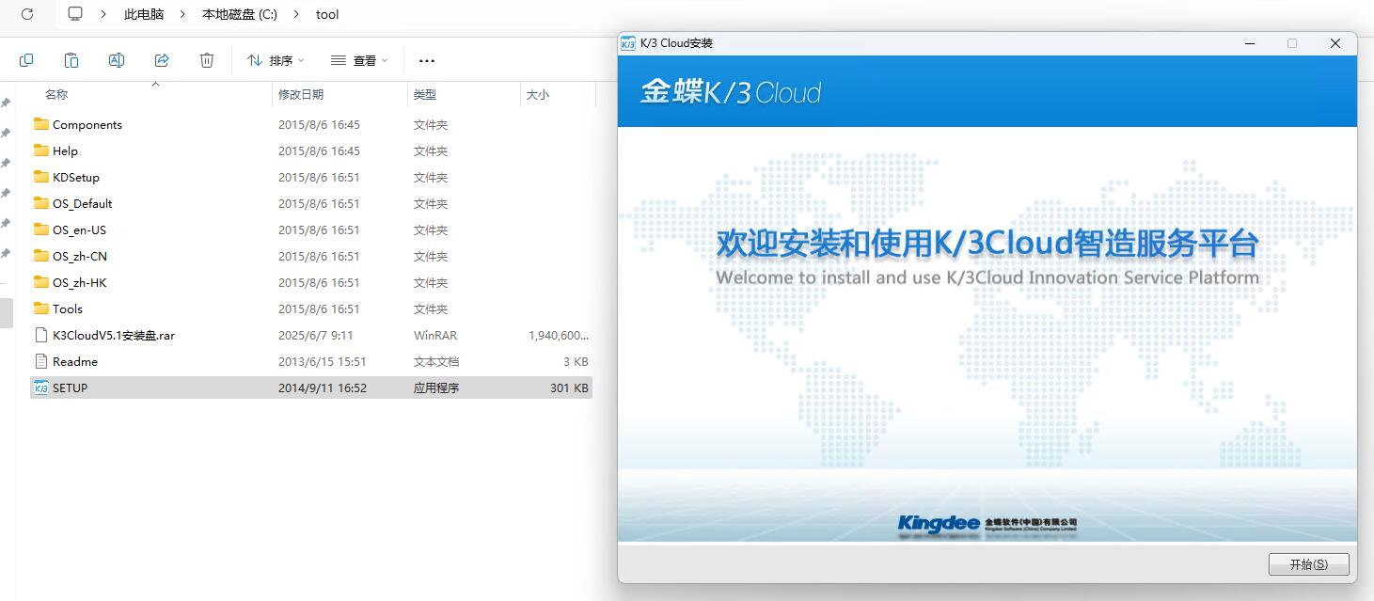Minimize the K/3 Cloud installer window

1250,43
